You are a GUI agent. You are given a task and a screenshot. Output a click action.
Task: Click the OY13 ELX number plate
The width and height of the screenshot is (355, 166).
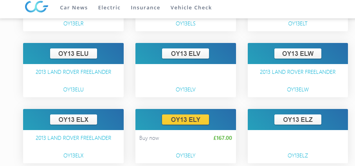73,120
